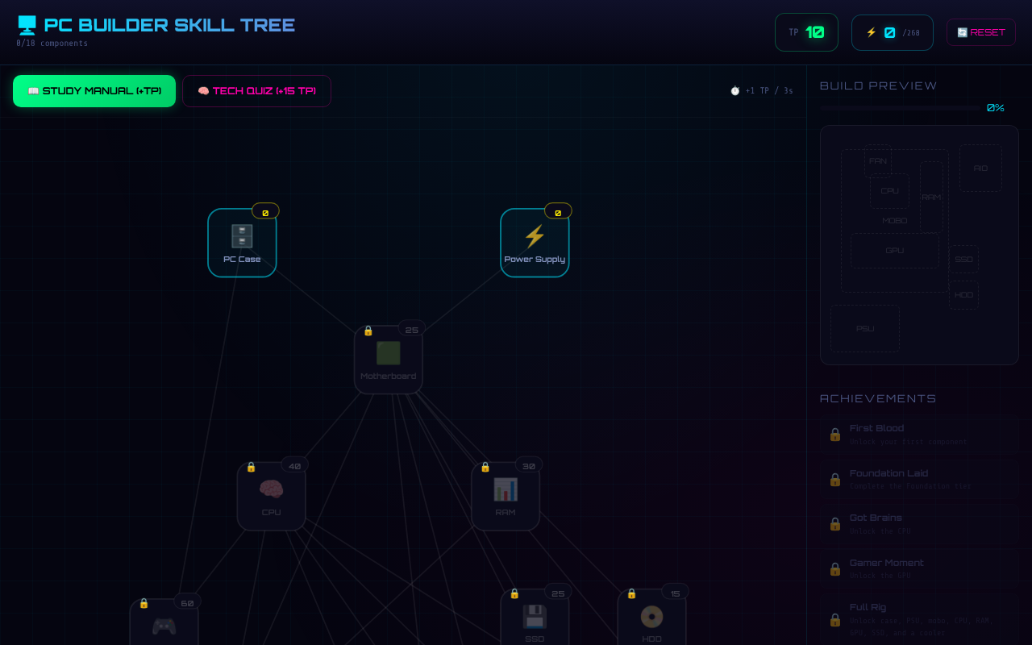Image resolution: width=1032 pixels, height=645 pixels.
Task: Click the PC Case node icon
Action: (242, 236)
